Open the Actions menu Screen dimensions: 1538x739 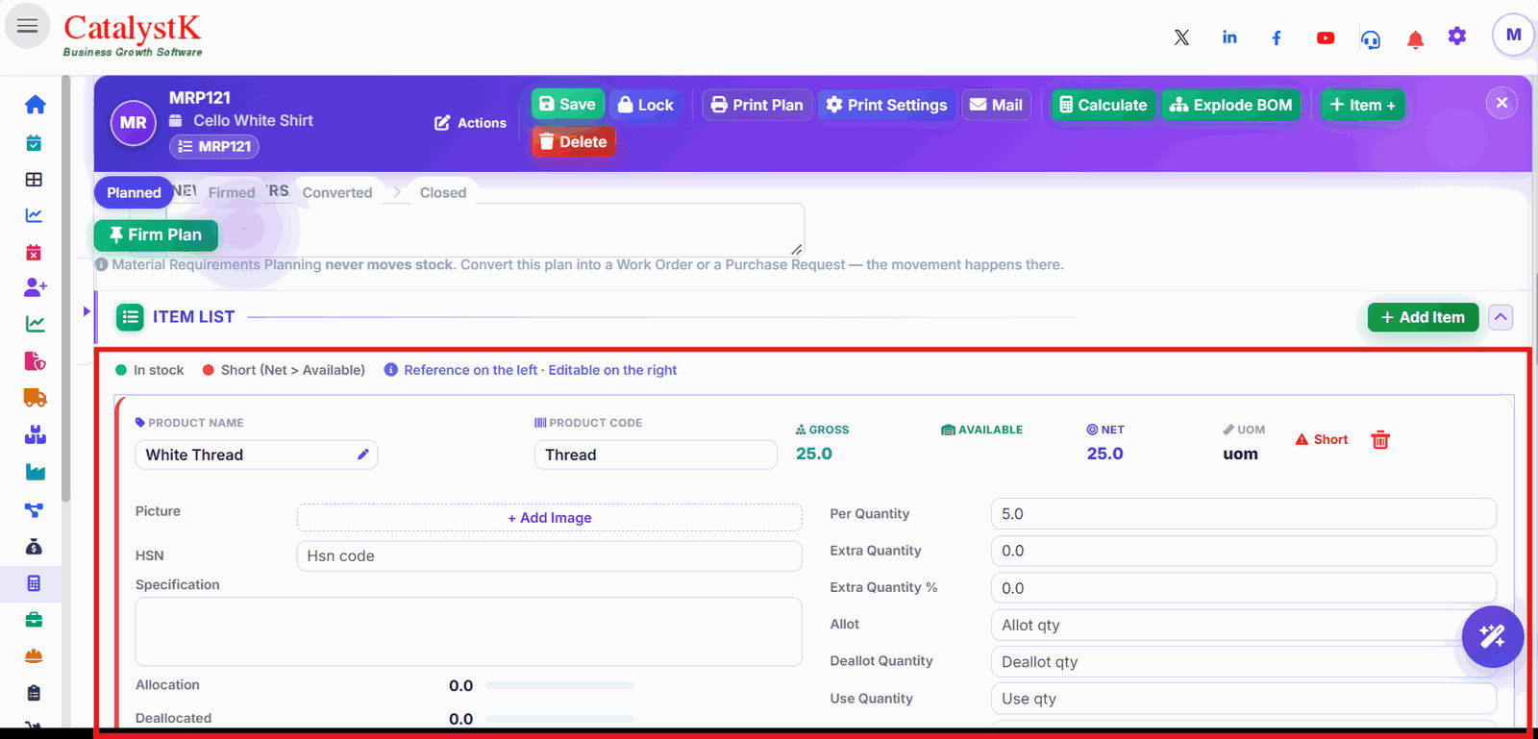click(x=470, y=123)
